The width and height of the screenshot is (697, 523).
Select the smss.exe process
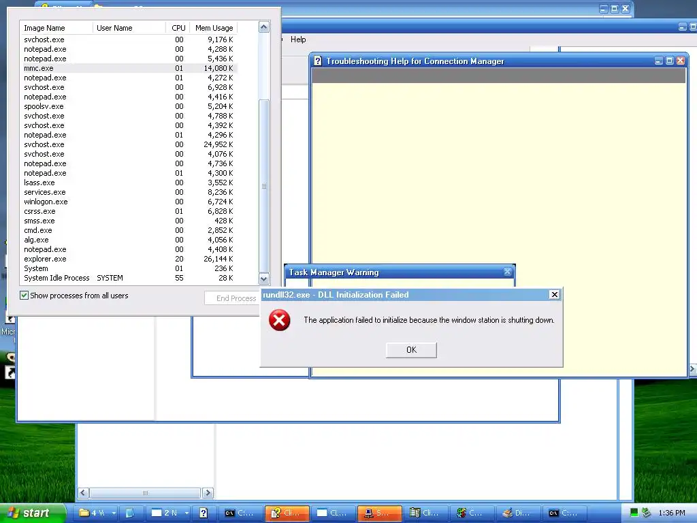129,221
